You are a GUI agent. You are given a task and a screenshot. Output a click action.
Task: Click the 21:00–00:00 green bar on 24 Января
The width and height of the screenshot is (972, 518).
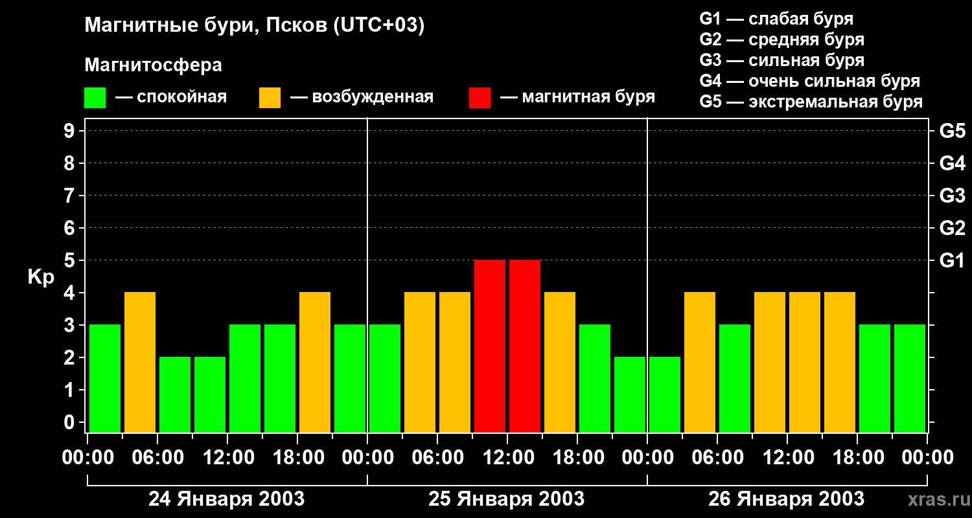350,378
